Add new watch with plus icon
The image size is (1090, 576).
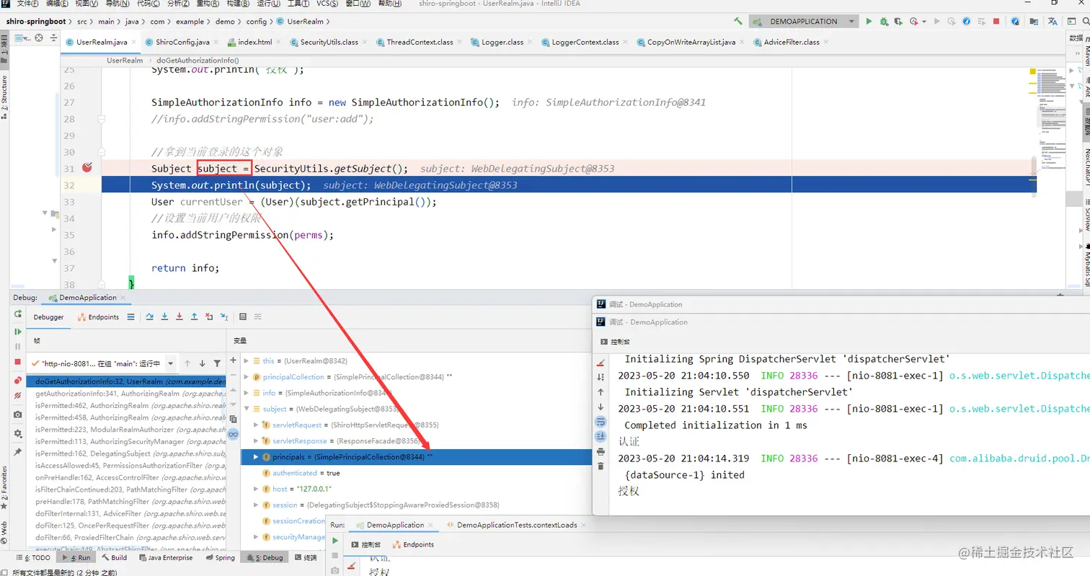[x=233, y=360]
